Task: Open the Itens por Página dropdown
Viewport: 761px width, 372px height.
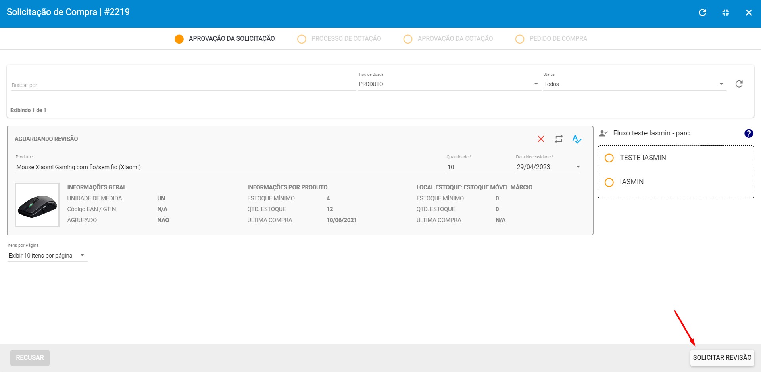Action: [x=47, y=256]
